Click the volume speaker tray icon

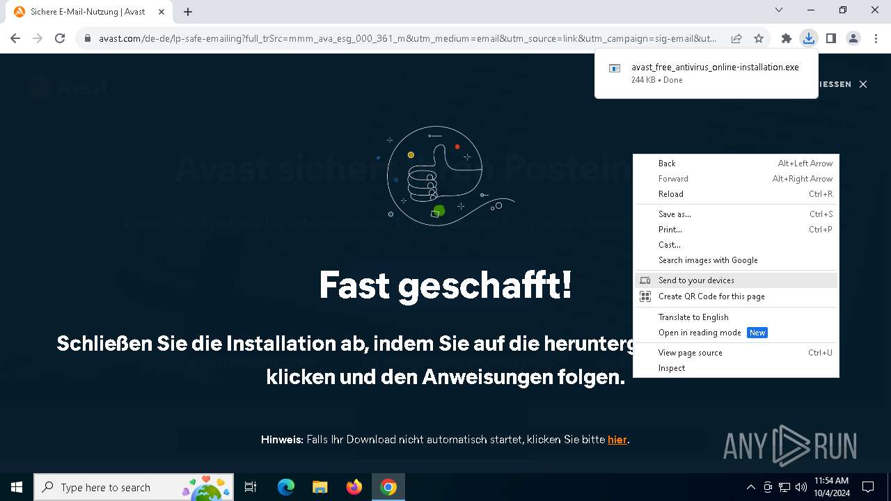(801, 487)
